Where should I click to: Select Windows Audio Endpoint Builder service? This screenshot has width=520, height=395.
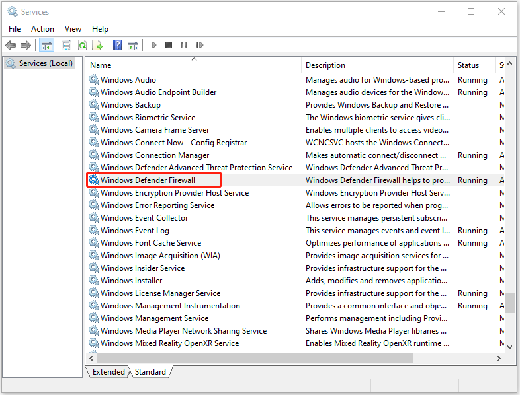159,92
